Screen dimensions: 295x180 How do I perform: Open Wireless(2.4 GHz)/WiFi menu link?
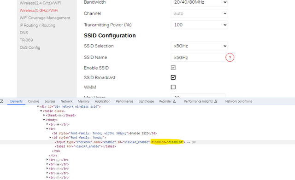(40, 3)
